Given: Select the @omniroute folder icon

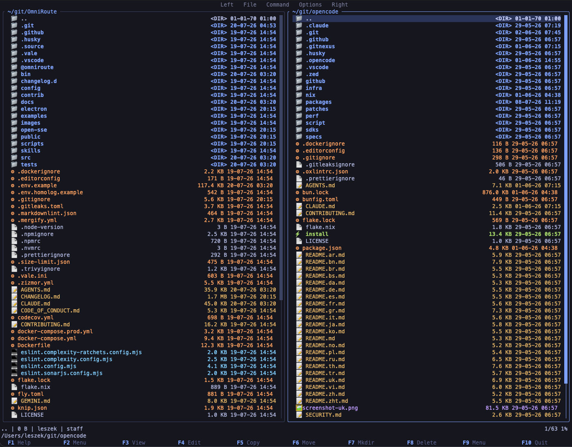Looking at the screenshot, I should point(14,67).
